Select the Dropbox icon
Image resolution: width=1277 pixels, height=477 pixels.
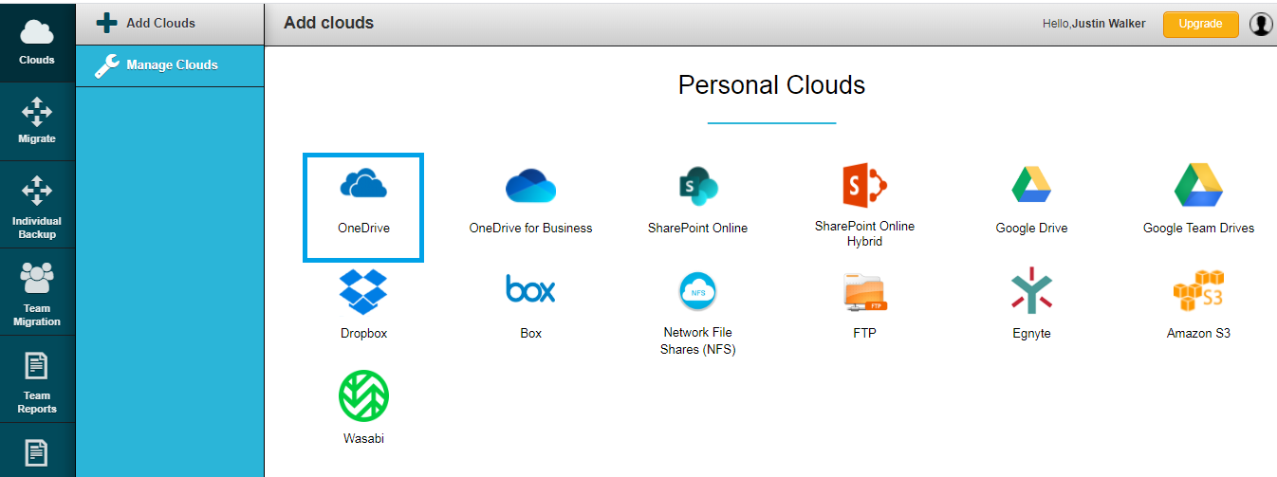[363, 291]
